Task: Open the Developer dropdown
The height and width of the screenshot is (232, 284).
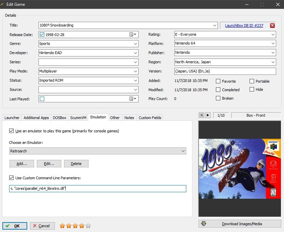Action: tap(135, 53)
